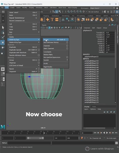Play the animation backwards

pos(104,133)
